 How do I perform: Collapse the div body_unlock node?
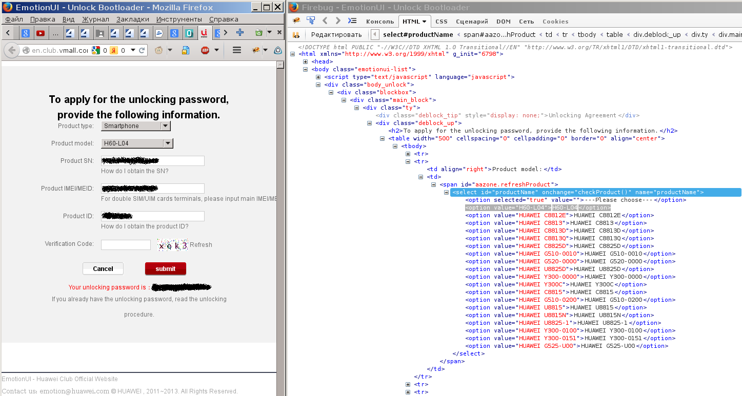pyautogui.click(x=318, y=85)
